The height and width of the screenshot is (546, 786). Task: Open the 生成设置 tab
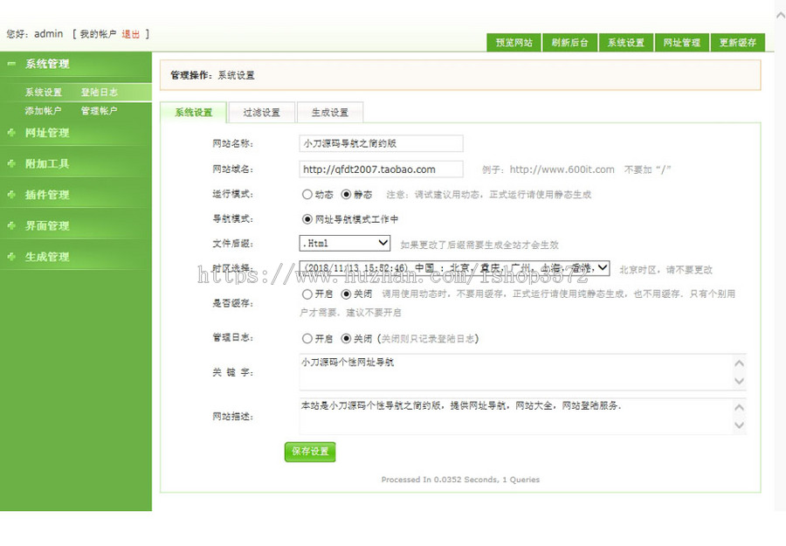click(x=330, y=113)
